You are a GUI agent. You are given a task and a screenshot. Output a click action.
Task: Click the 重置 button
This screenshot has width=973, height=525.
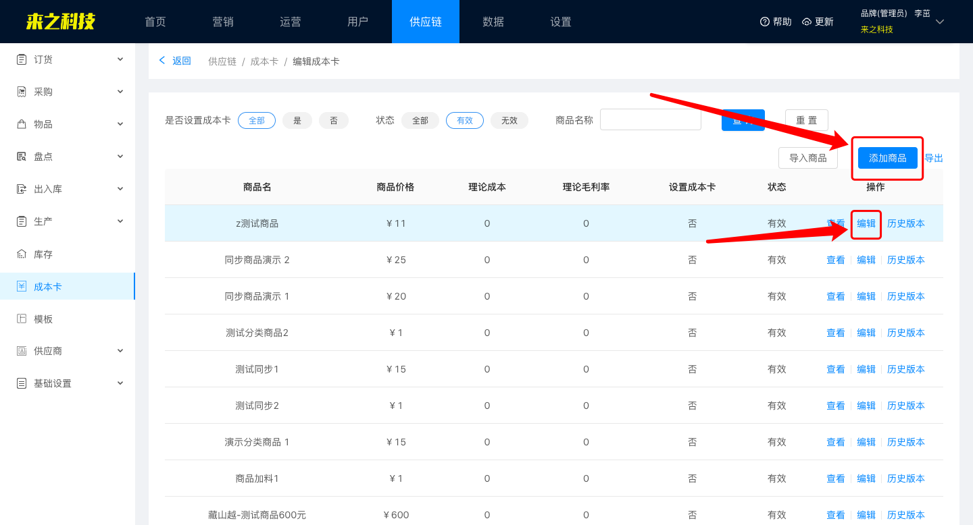point(807,120)
